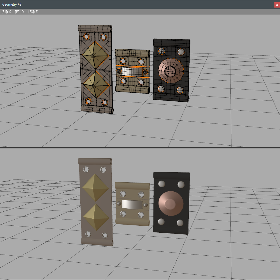Select the small silver-plate buckle in wireframe view

(132, 71)
